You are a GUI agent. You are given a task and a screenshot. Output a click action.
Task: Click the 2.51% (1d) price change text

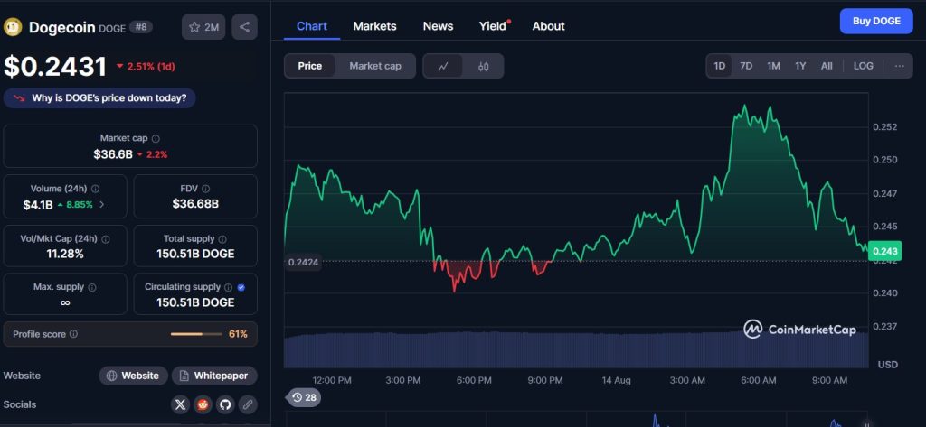coord(151,67)
